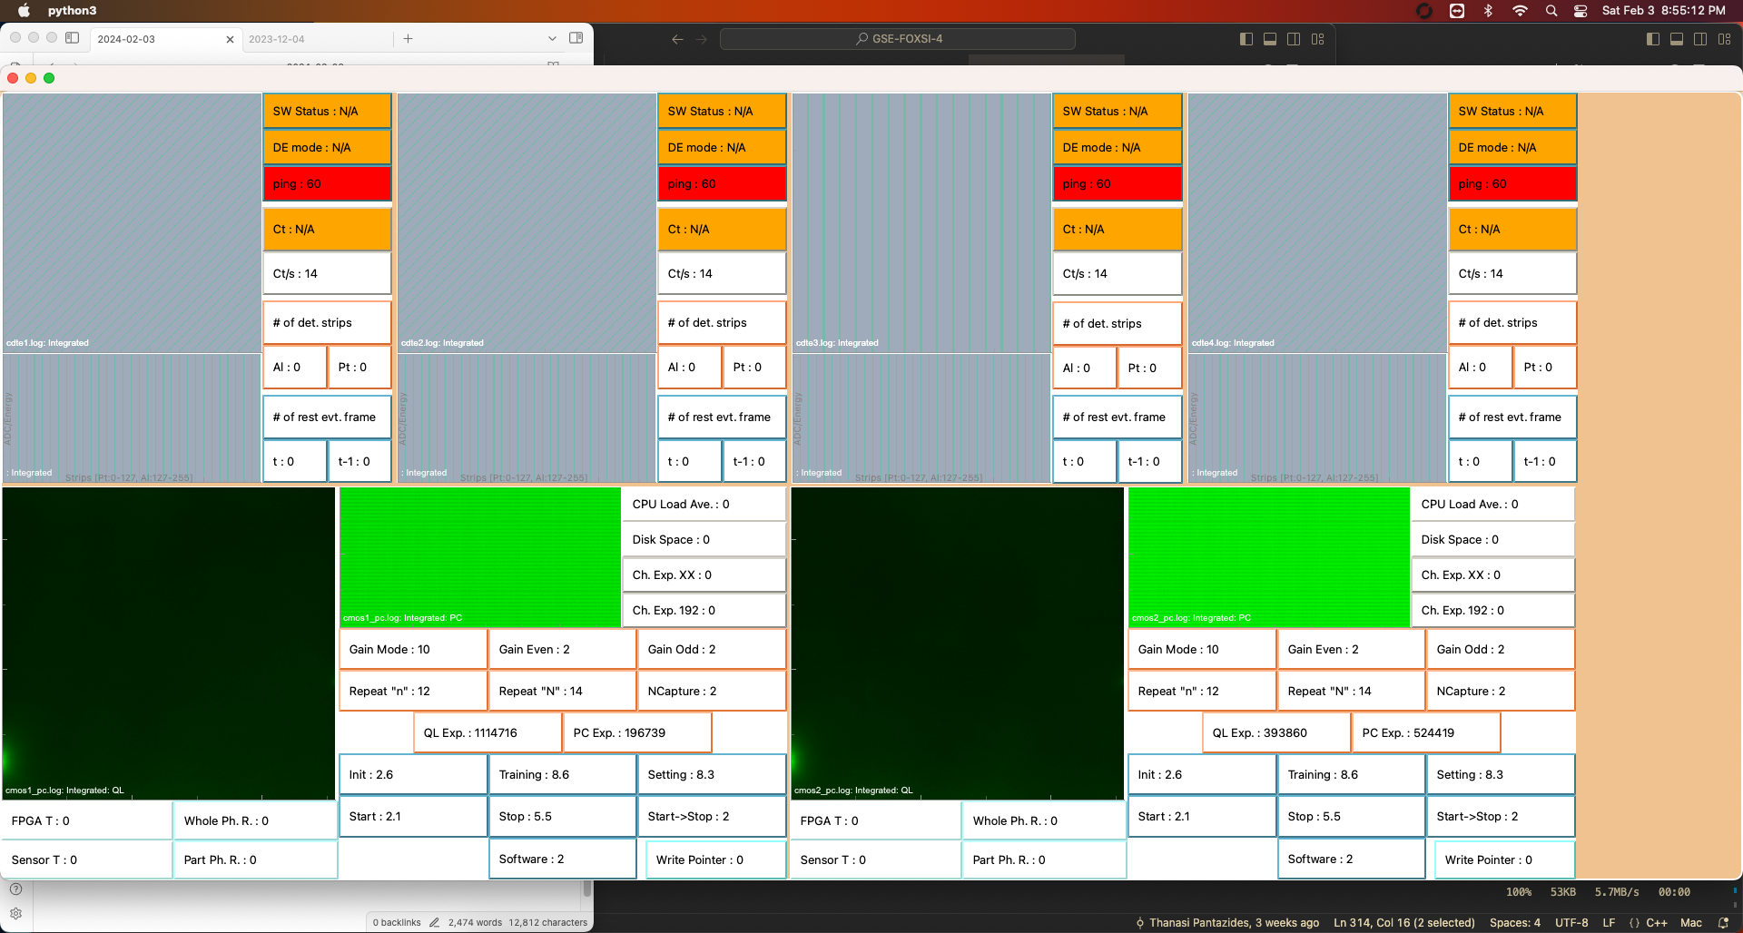Click Ct/s : 14 beside the cdte4 plot
Image resolution: width=1743 pixels, height=933 pixels.
(1512, 273)
